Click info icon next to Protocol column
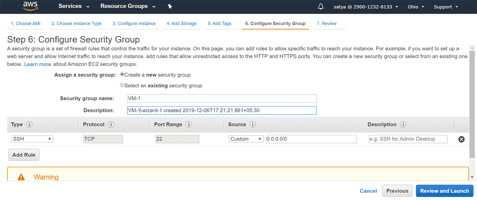The height and width of the screenshot is (201, 477). pos(111,124)
